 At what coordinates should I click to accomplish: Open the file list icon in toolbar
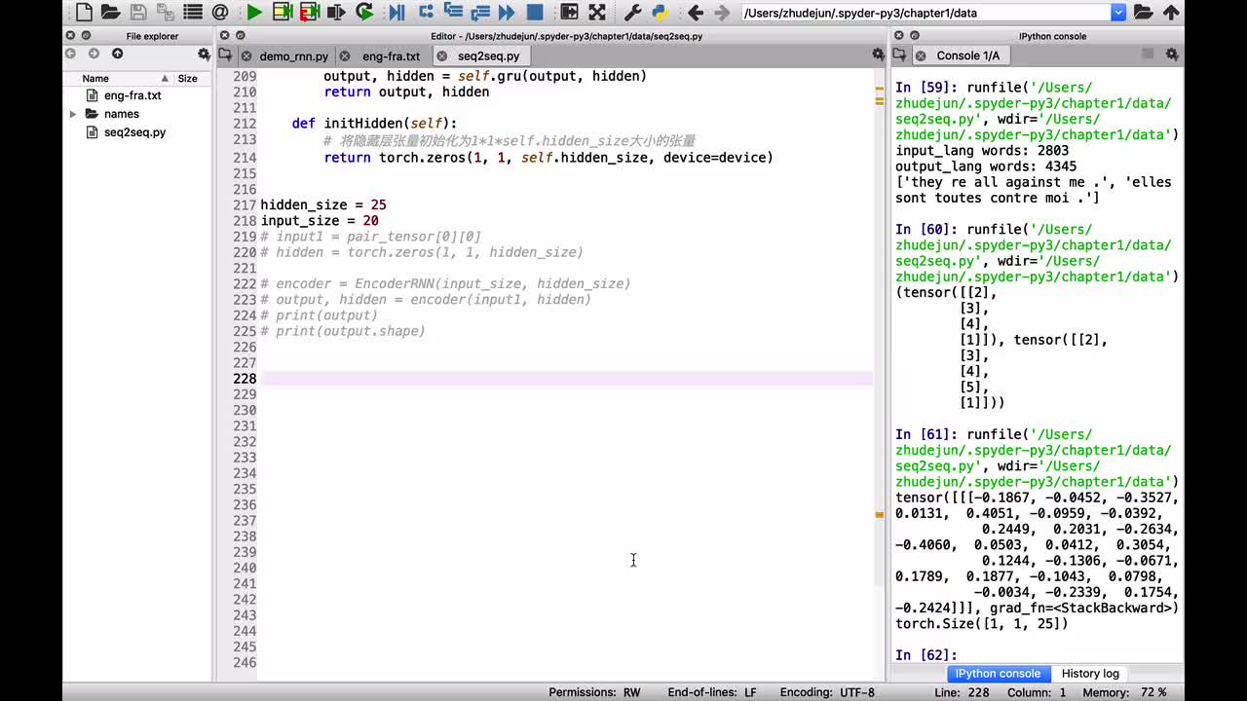pyautogui.click(x=193, y=13)
